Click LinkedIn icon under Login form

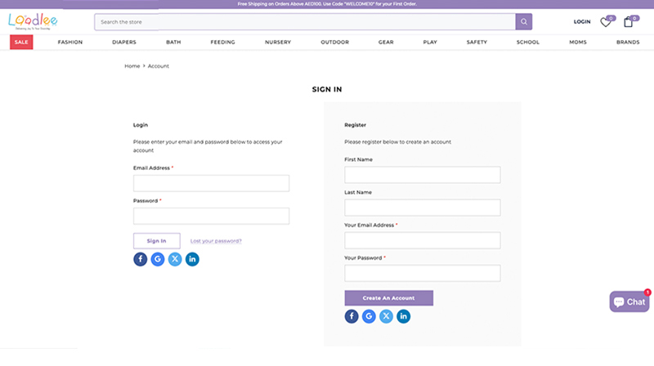point(192,260)
